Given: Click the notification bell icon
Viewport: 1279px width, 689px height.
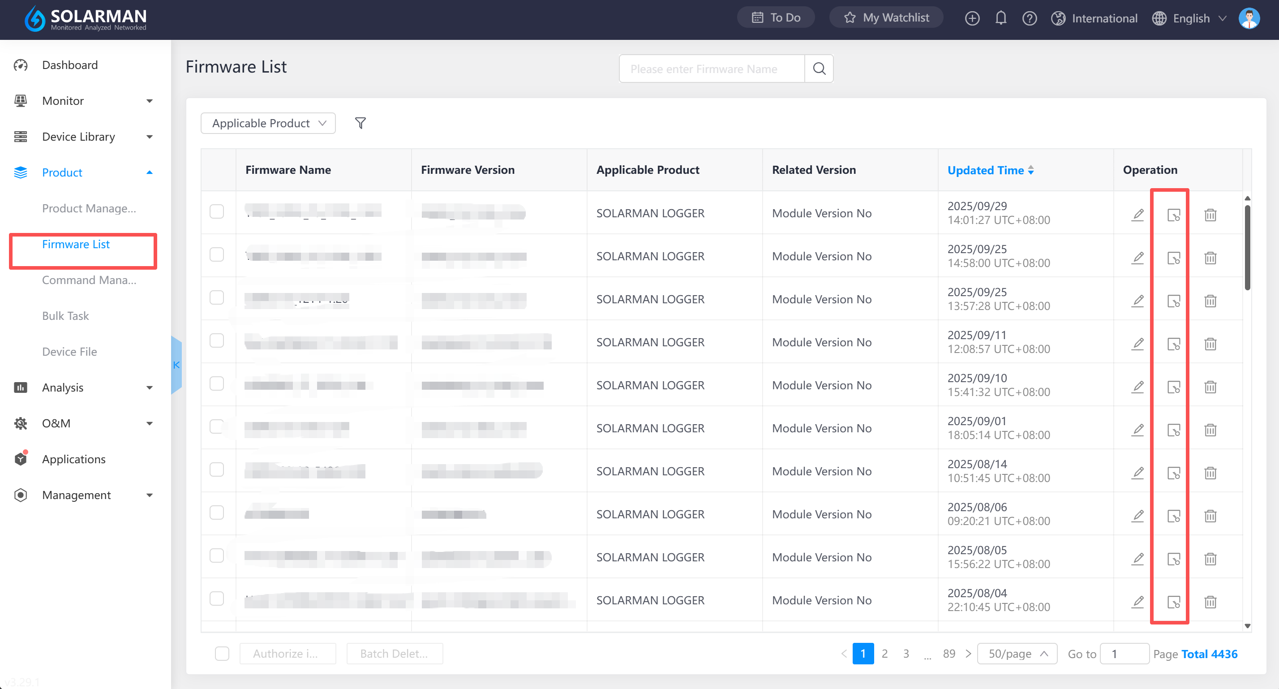Looking at the screenshot, I should (1000, 18).
